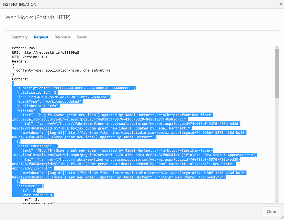Click the eventType workitem.updated line
This screenshot has height=220, width=284.
click(50, 101)
